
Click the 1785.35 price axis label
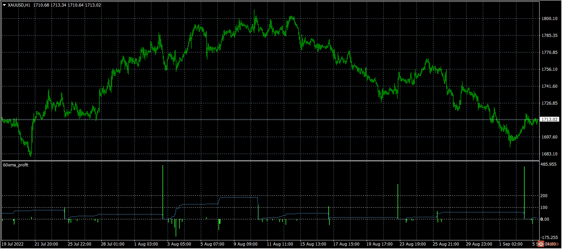[549, 36]
